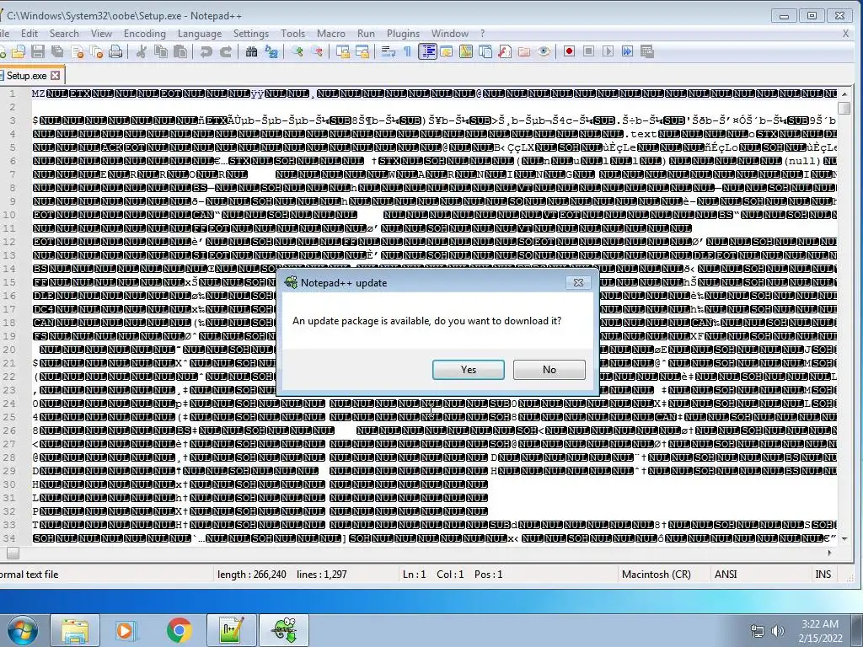
Task: Click the User Defined Language icon
Action: pos(447,51)
